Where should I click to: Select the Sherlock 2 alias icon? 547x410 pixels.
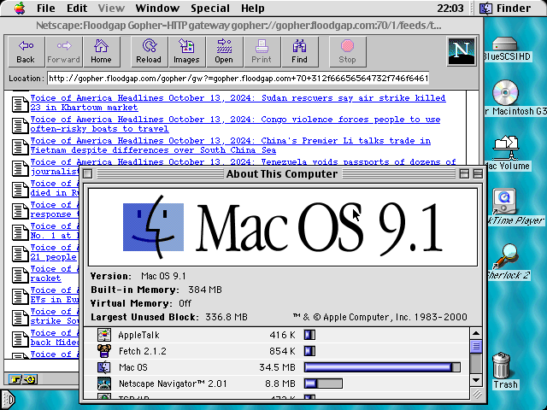click(x=506, y=256)
